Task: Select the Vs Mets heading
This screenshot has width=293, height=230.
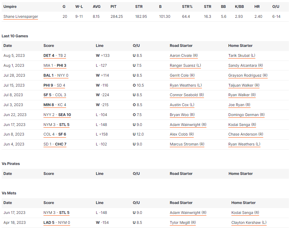Action: (9, 193)
